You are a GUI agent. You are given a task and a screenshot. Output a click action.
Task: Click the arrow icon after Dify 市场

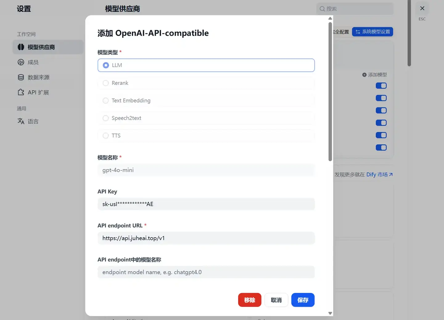(x=391, y=174)
